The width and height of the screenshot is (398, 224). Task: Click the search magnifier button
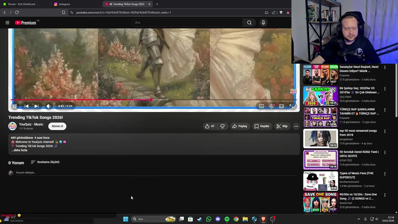click(249, 22)
